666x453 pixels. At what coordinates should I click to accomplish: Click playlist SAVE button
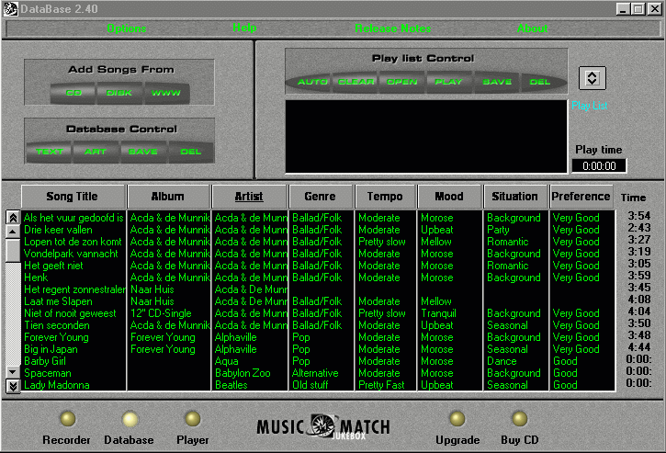(497, 82)
